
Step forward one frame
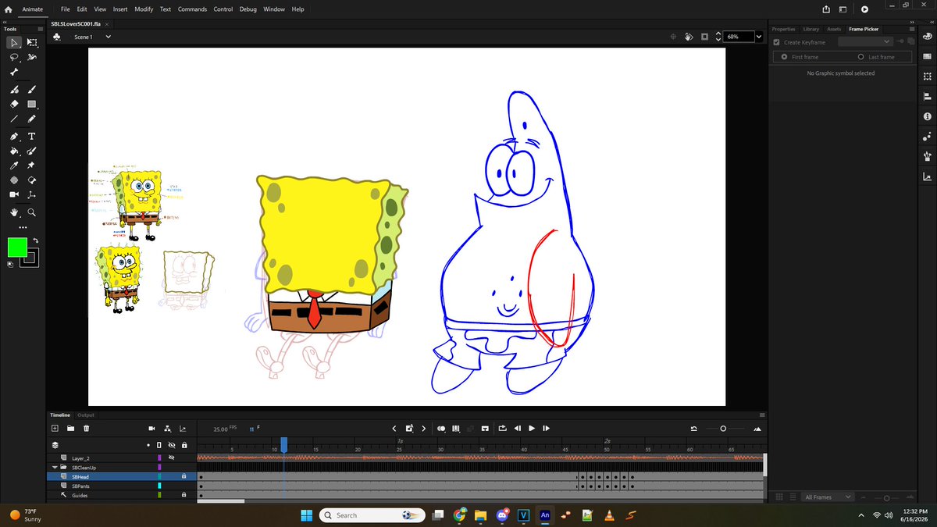(547, 428)
